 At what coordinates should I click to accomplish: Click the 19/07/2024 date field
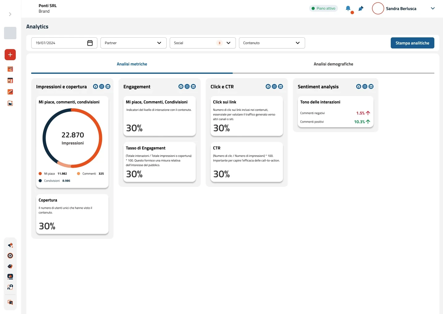tap(64, 43)
